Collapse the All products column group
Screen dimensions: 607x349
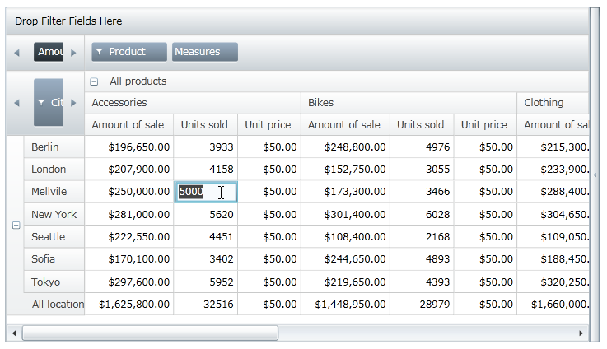[x=94, y=81]
